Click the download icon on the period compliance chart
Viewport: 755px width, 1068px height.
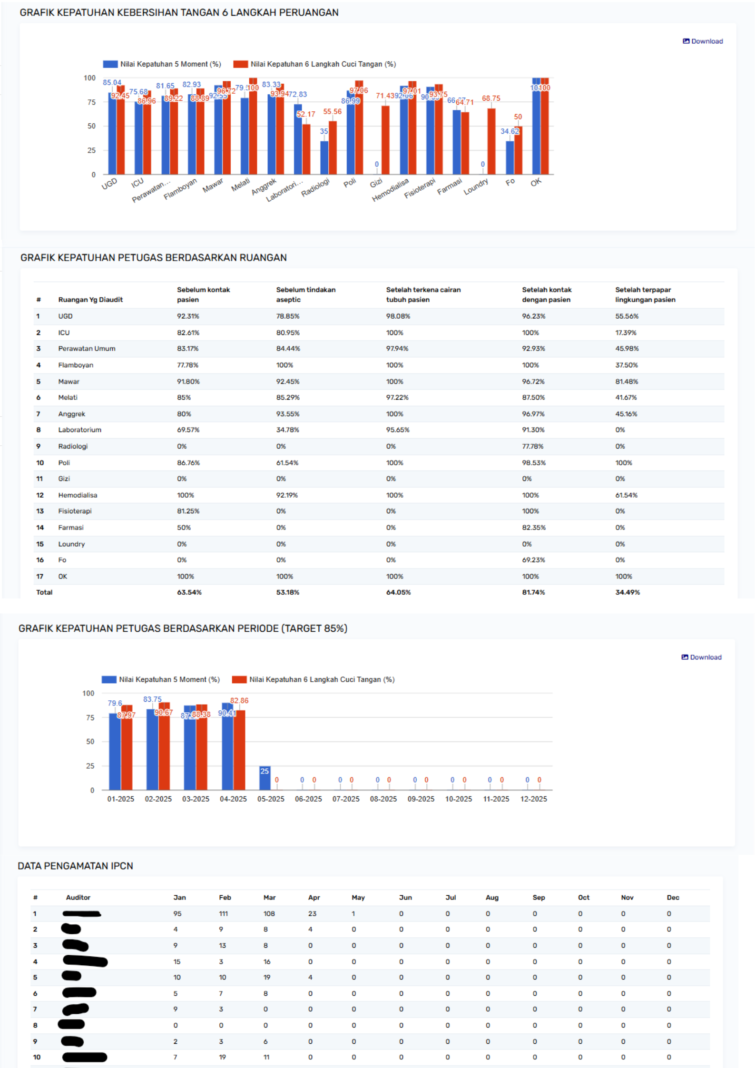point(684,657)
